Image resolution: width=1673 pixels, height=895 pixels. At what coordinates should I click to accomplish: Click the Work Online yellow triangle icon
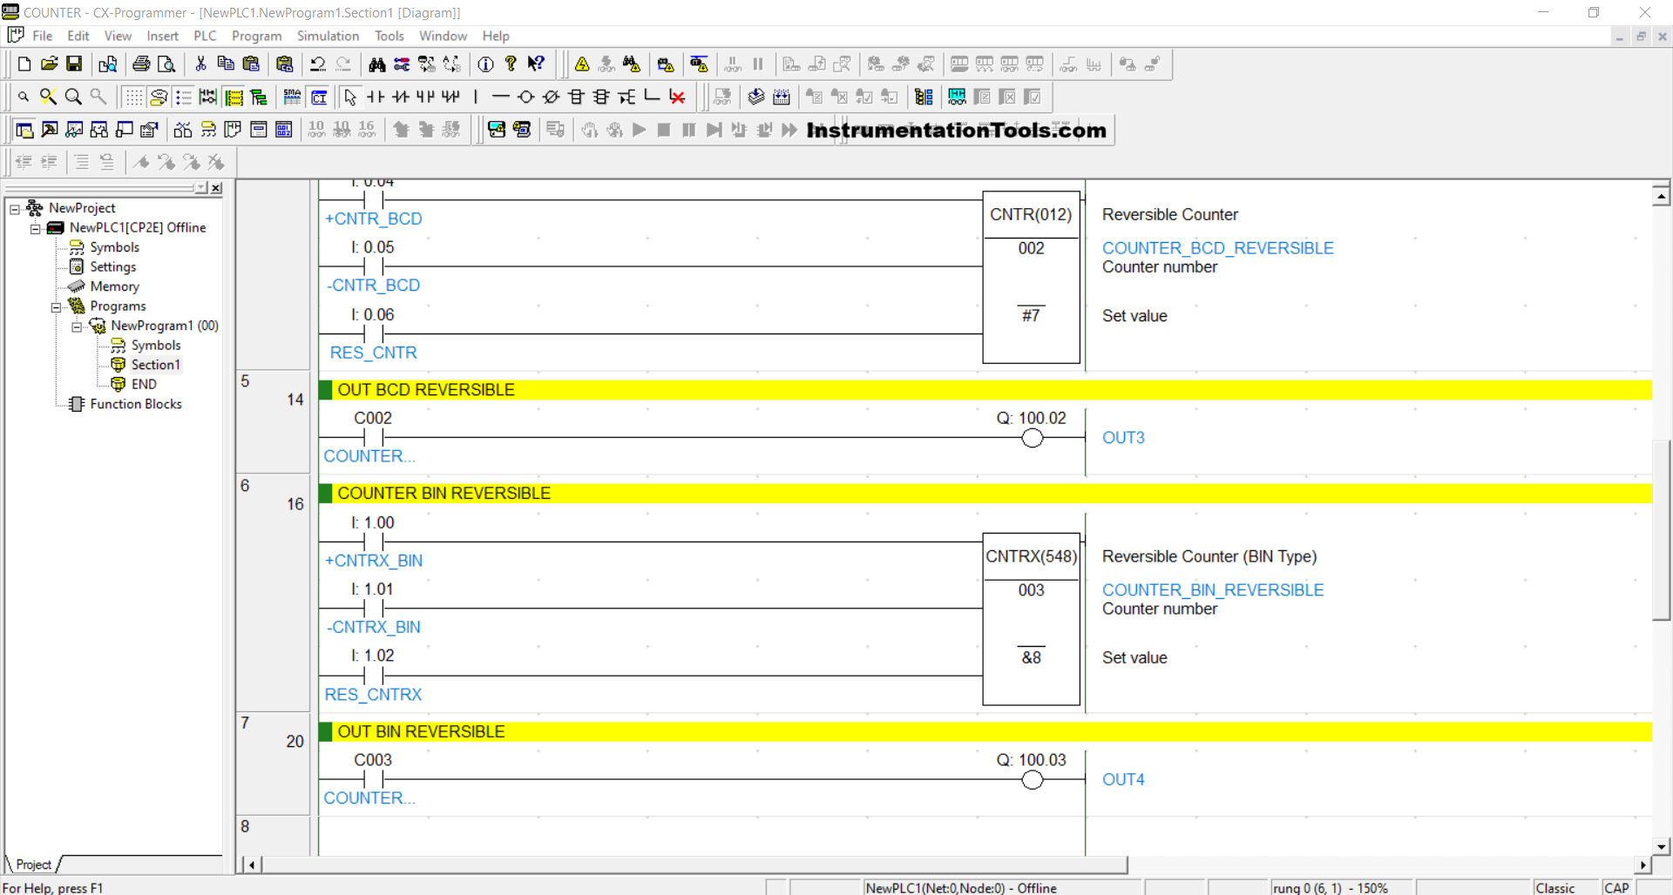(582, 64)
